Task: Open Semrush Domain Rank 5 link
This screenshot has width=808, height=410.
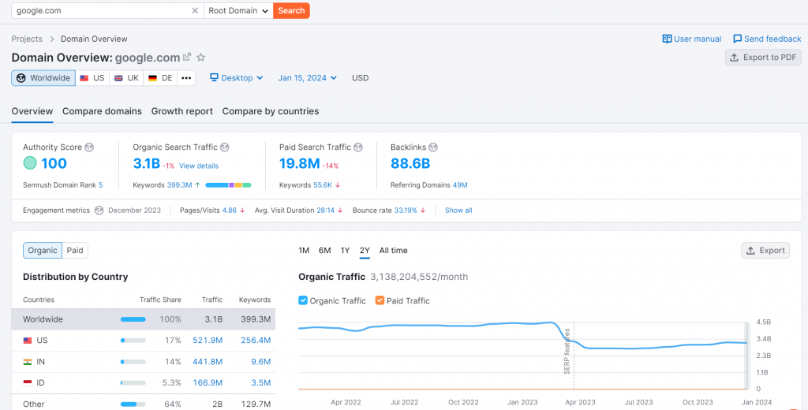Action: coord(100,185)
